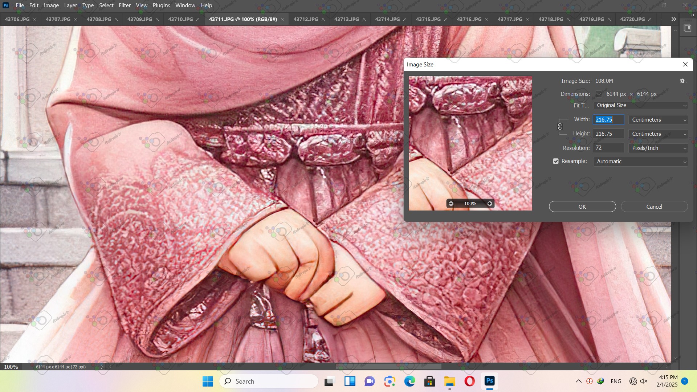Show more document tabs with the double chevron
The width and height of the screenshot is (697, 392).
[x=674, y=19]
